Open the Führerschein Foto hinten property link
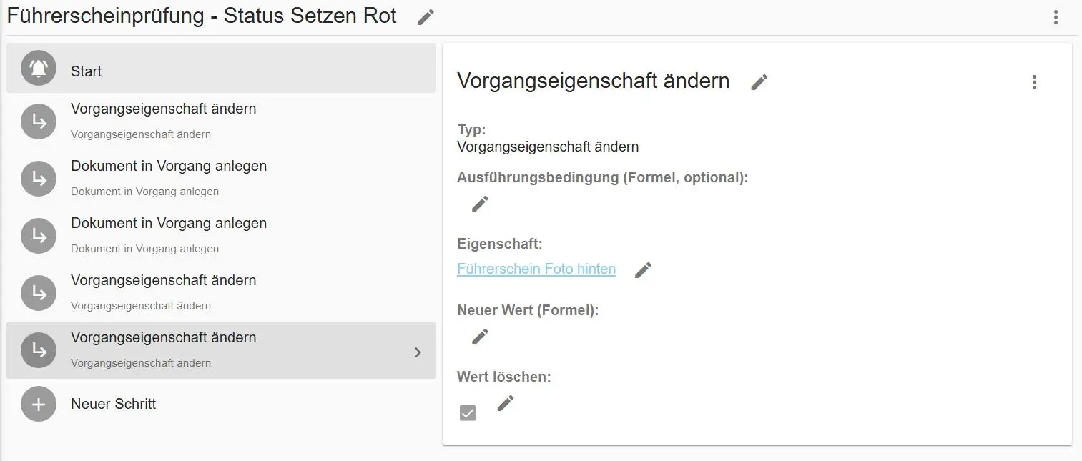The height and width of the screenshot is (461, 1082). tap(536, 269)
